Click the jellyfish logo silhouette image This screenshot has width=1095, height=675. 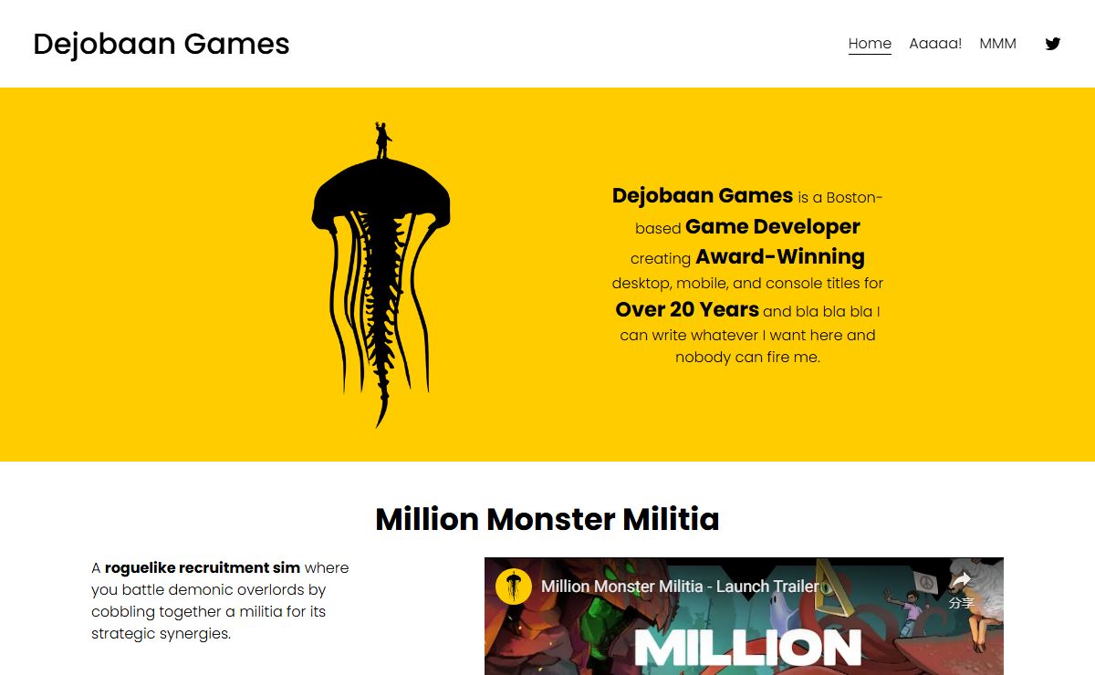click(381, 275)
